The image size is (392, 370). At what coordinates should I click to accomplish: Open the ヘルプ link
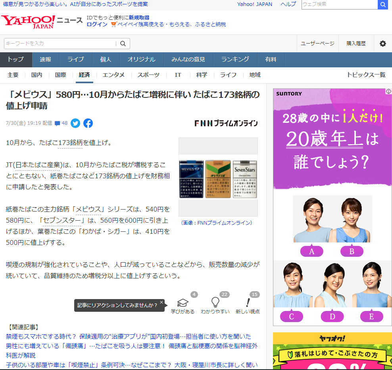click(288, 4)
